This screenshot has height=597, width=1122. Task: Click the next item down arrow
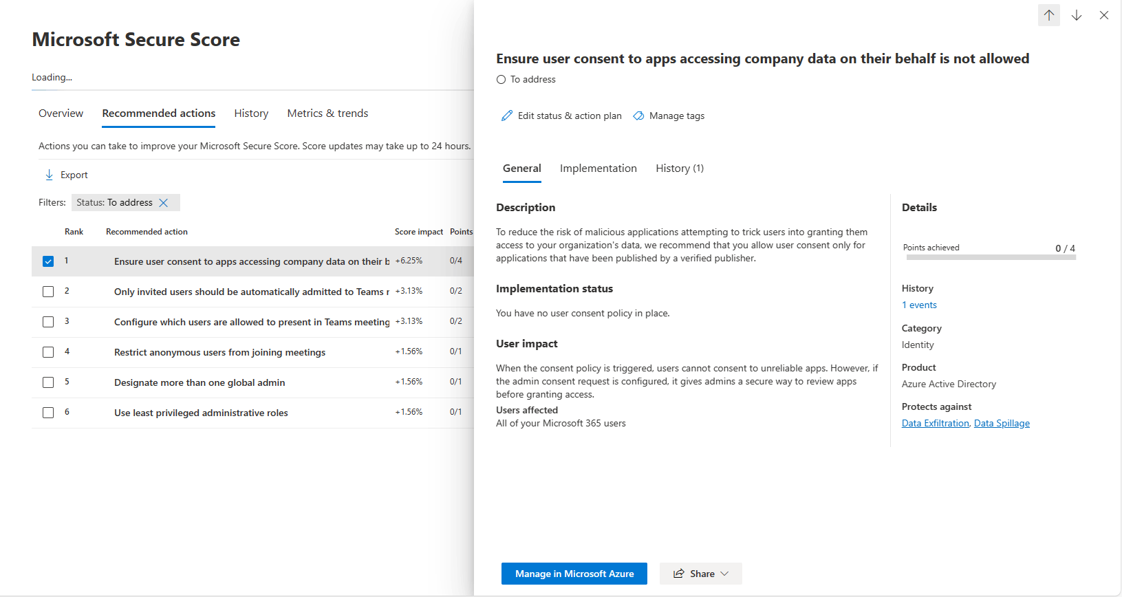click(1077, 15)
